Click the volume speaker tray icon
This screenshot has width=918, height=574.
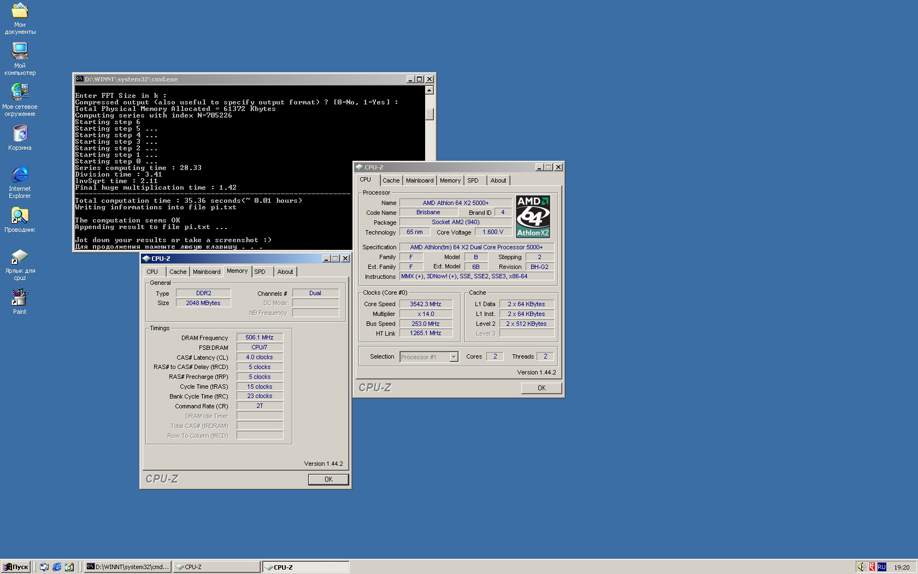(862, 567)
